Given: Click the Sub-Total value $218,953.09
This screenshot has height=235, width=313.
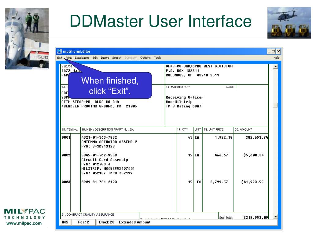Looking at the screenshot, I should coord(256,218).
